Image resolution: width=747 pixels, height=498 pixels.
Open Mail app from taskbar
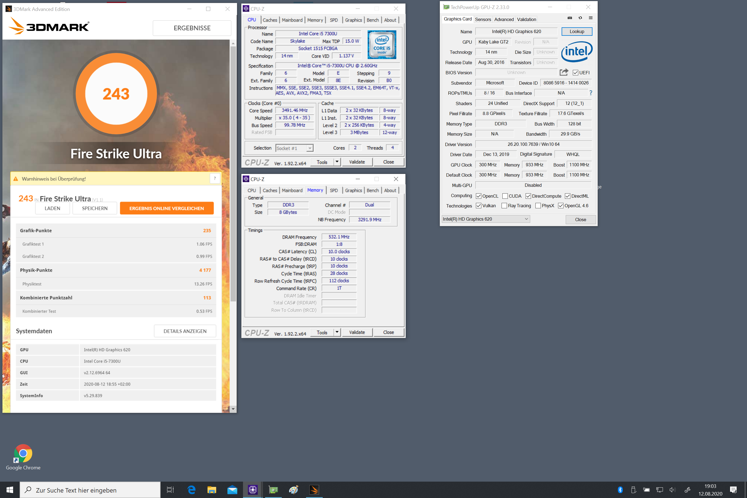coord(232,490)
